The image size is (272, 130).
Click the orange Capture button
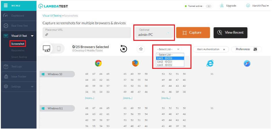coord(193,32)
